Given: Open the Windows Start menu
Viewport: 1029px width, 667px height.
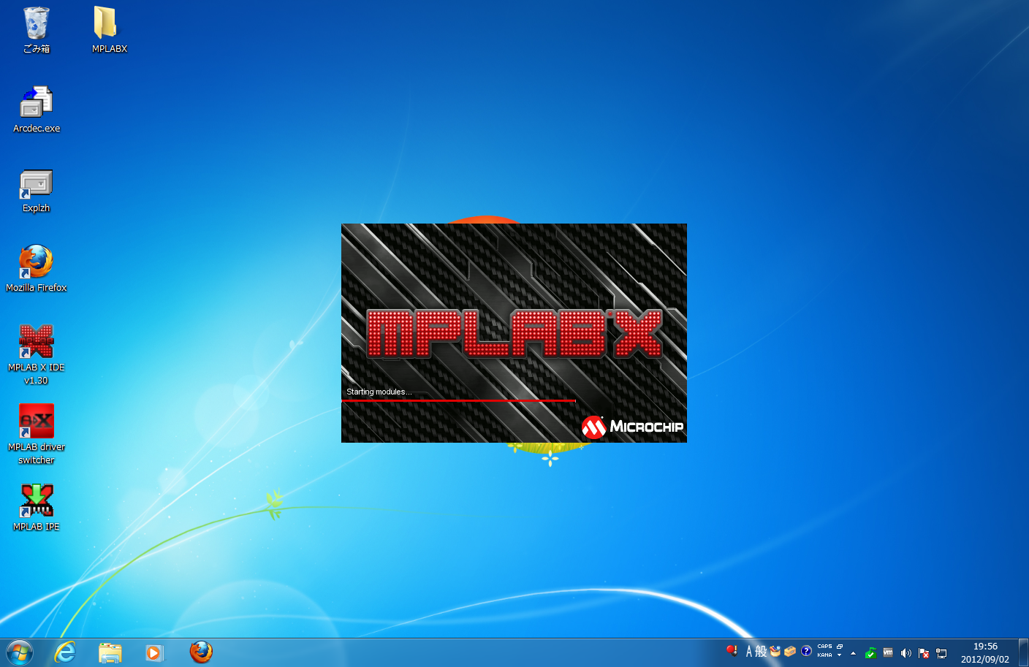Looking at the screenshot, I should point(20,652).
